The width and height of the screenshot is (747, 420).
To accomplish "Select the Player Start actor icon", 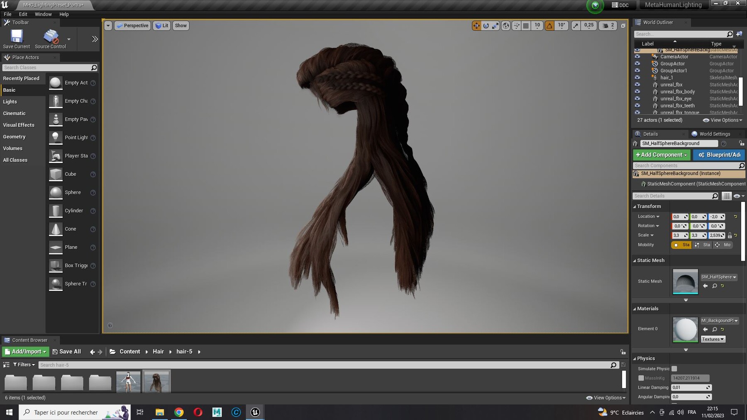I will pos(56,155).
